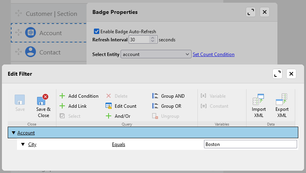Expand the City condition arrow
The image size is (306, 173).
[x=23, y=144]
